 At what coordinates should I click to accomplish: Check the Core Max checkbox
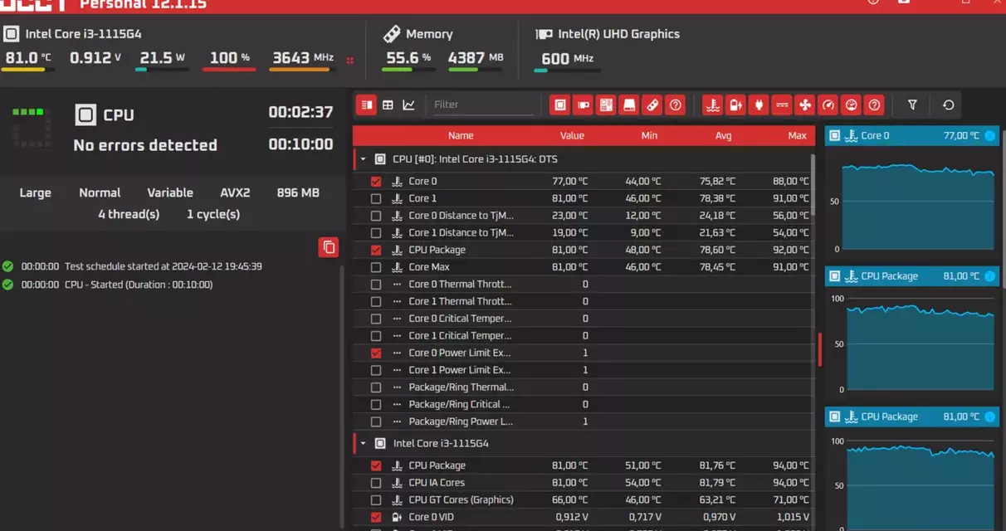[x=376, y=267]
